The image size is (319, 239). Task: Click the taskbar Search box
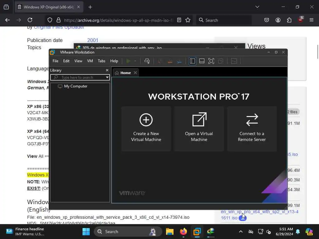(x=128, y=232)
